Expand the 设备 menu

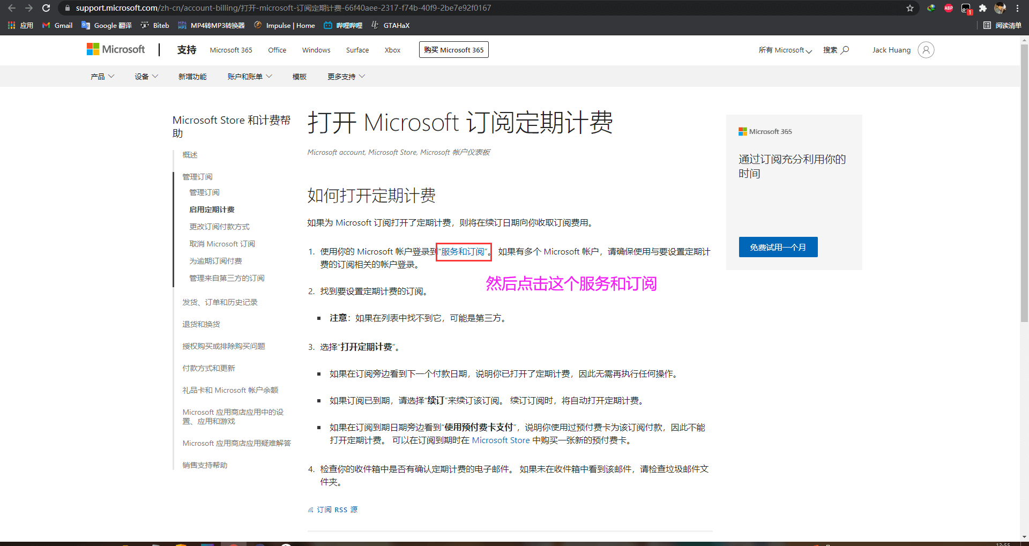point(146,77)
